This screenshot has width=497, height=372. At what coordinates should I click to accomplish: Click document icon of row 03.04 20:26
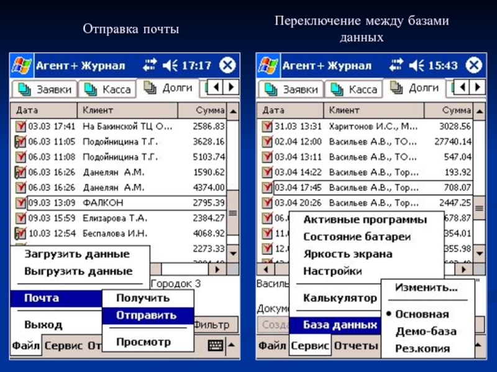[x=267, y=203]
